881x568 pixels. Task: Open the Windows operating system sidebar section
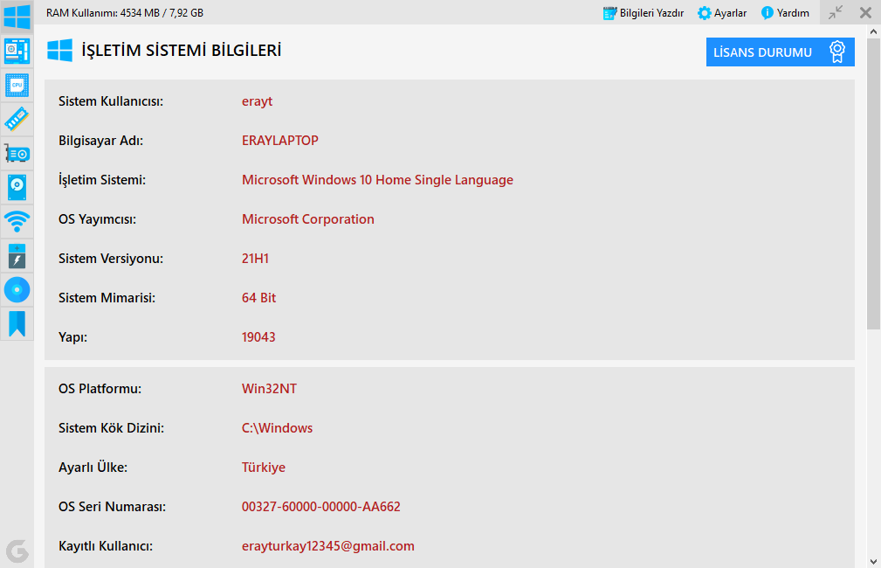(17, 17)
